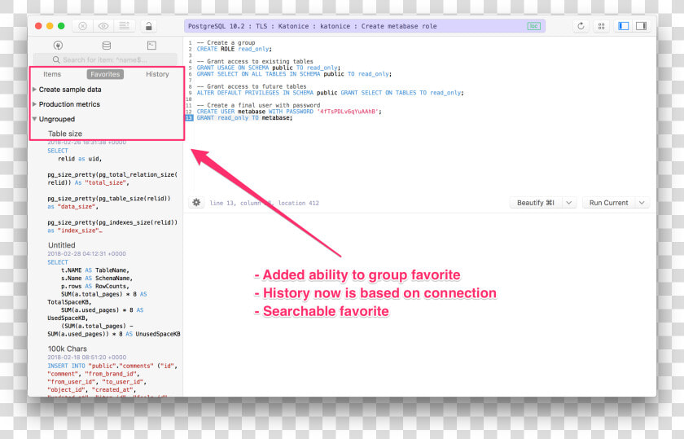This screenshot has width=684, height=439.
Task: Click 'GRANT read_only TO metabase;' line
Action: [x=245, y=118]
